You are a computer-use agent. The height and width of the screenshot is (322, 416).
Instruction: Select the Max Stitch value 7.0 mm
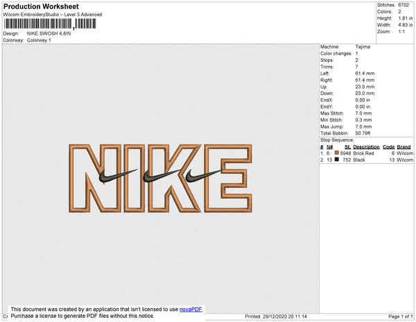363,113
